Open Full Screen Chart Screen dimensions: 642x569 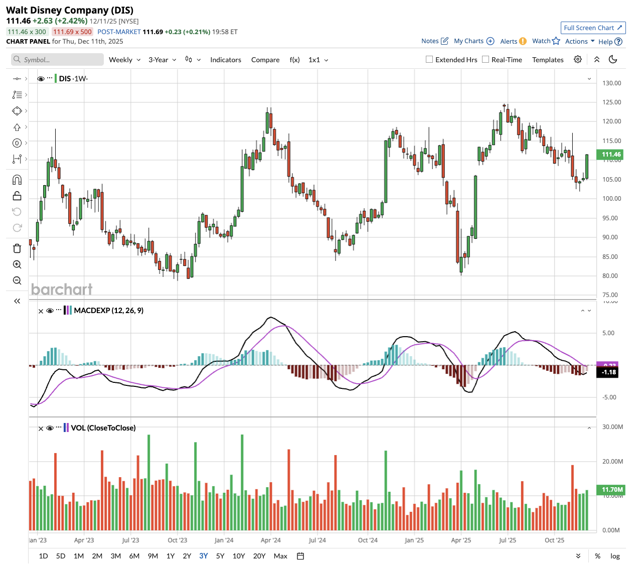pos(593,28)
